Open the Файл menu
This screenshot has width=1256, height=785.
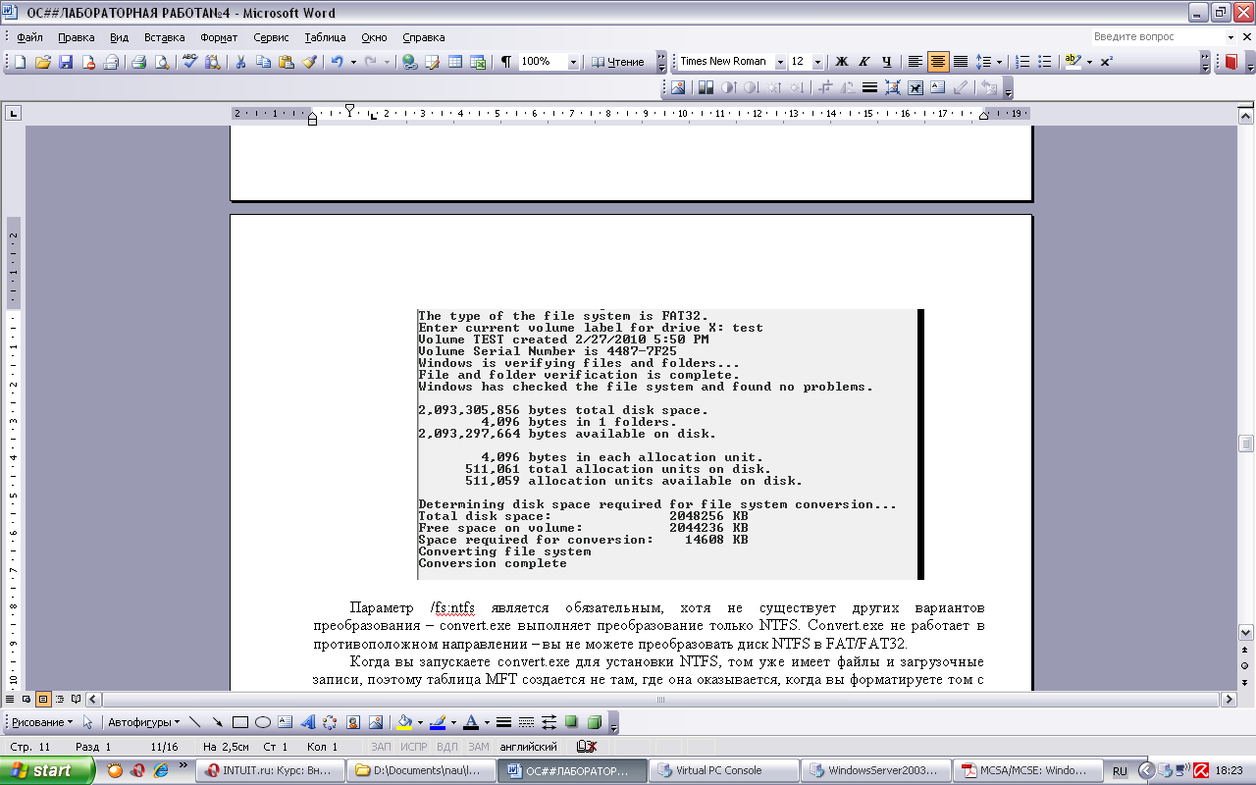(29, 37)
